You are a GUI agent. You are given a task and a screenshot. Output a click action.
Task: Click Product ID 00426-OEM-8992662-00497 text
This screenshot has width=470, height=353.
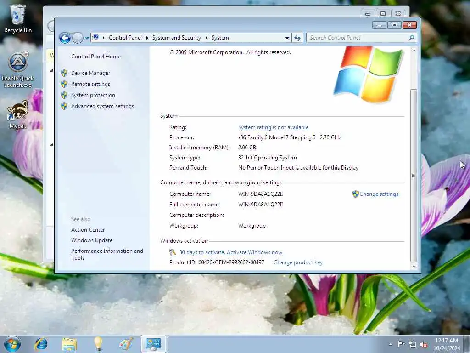[x=217, y=262]
